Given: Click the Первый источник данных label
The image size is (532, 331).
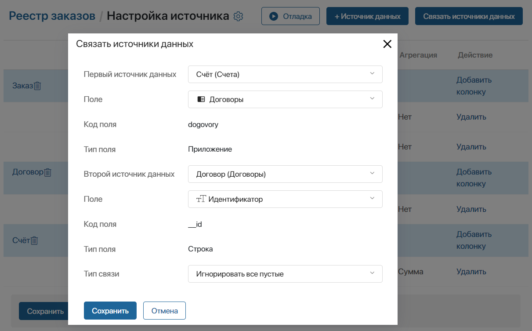Looking at the screenshot, I should tap(130, 74).
